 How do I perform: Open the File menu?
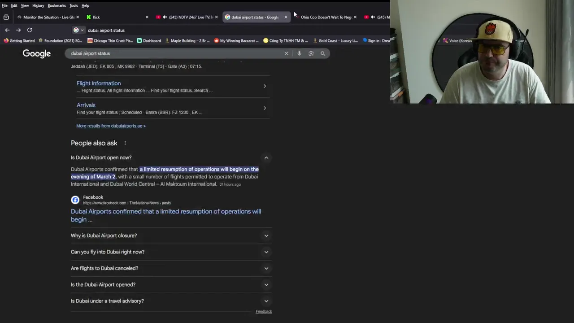[4, 5]
